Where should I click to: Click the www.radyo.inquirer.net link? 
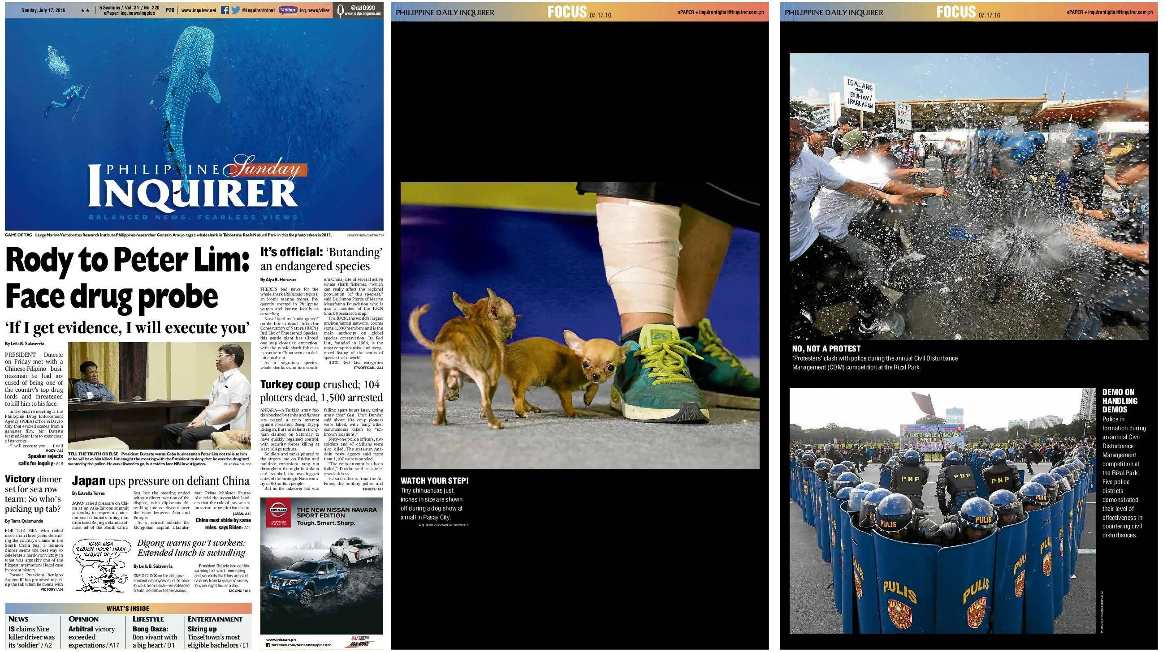(x=363, y=13)
